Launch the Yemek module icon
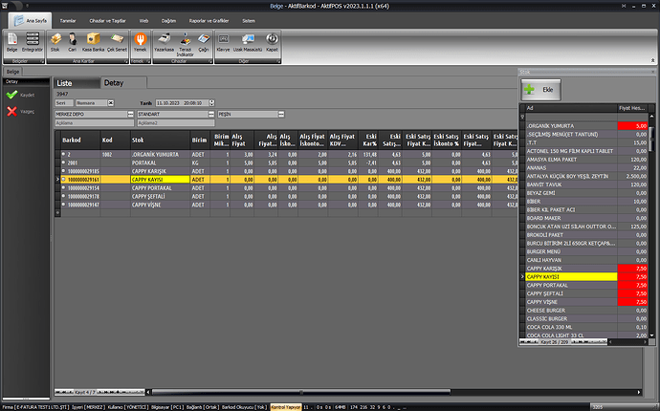 pyautogui.click(x=141, y=42)
